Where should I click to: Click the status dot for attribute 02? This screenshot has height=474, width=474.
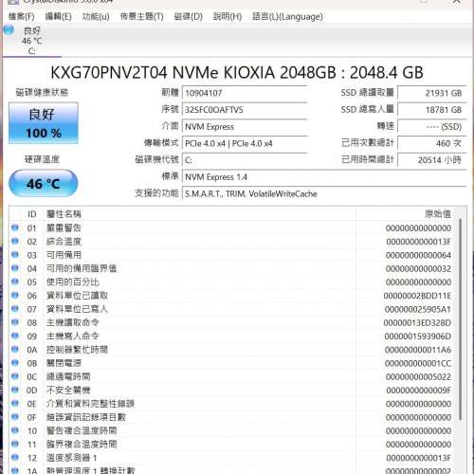pos(15,242)
